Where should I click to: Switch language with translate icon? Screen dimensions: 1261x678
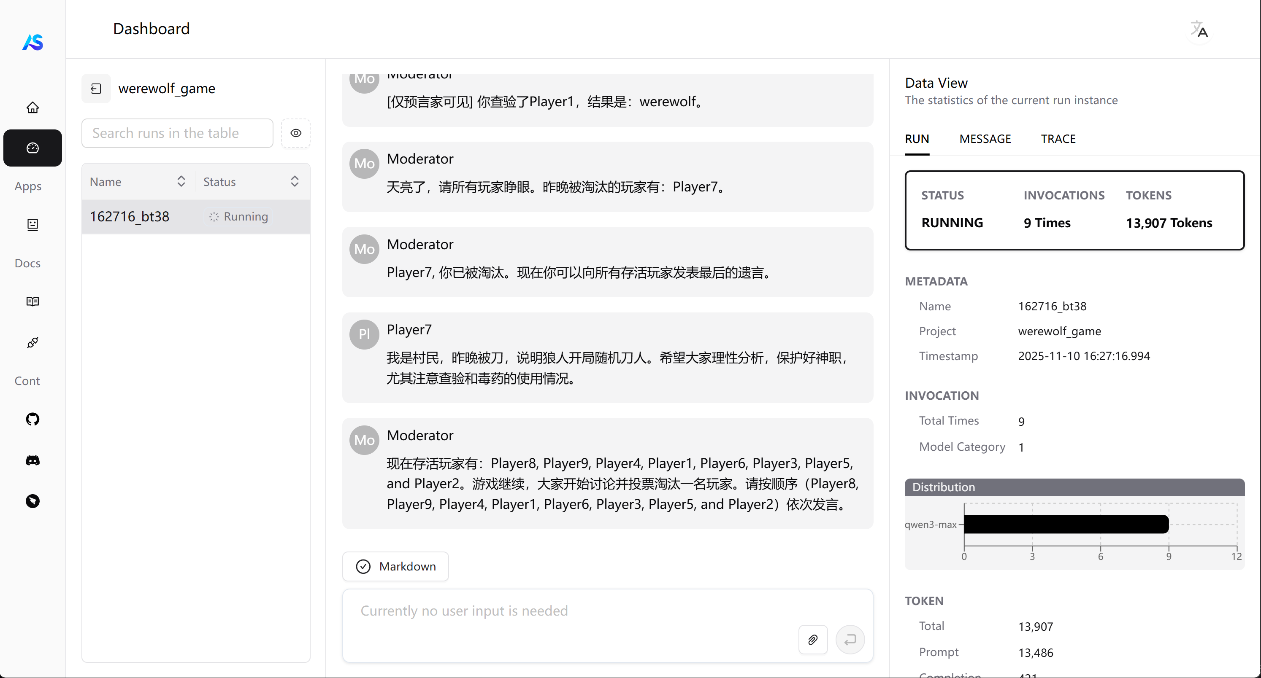[x=1199, y=30]
